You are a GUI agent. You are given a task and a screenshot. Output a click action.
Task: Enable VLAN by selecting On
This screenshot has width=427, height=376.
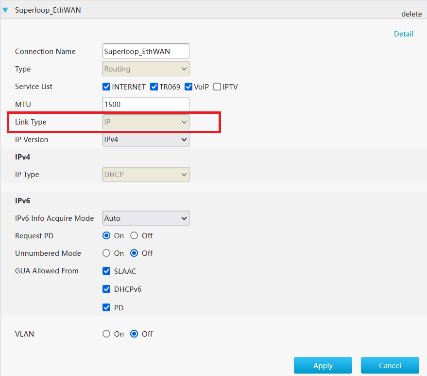(106, 334)
